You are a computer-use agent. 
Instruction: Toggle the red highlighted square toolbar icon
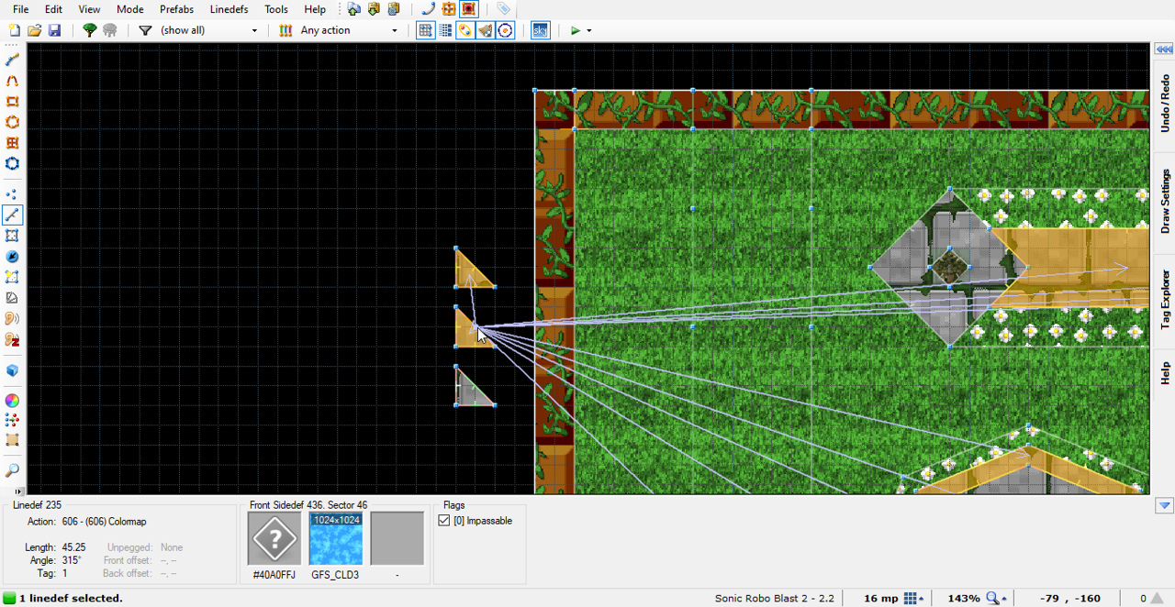click(468, 9)
